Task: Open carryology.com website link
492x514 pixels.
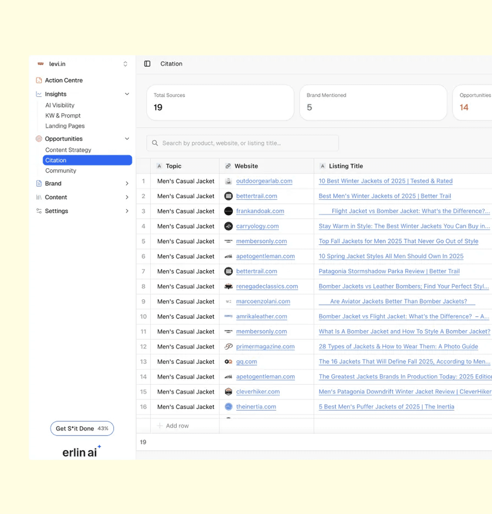Action: pyautogui.click(x=258, y=226)
